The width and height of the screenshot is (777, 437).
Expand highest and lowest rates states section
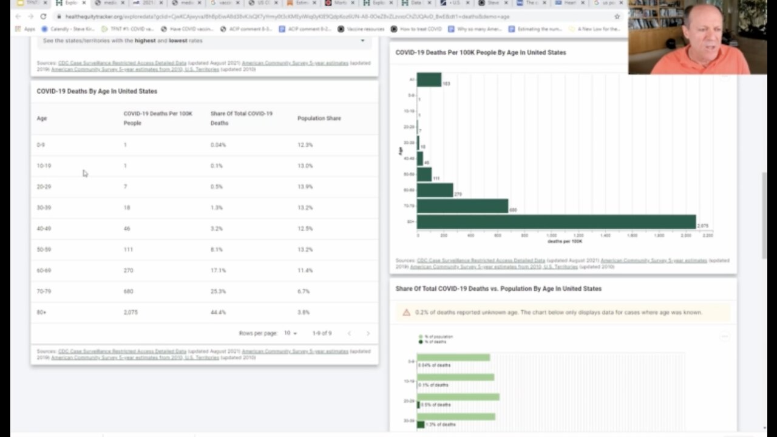[205, 41]
